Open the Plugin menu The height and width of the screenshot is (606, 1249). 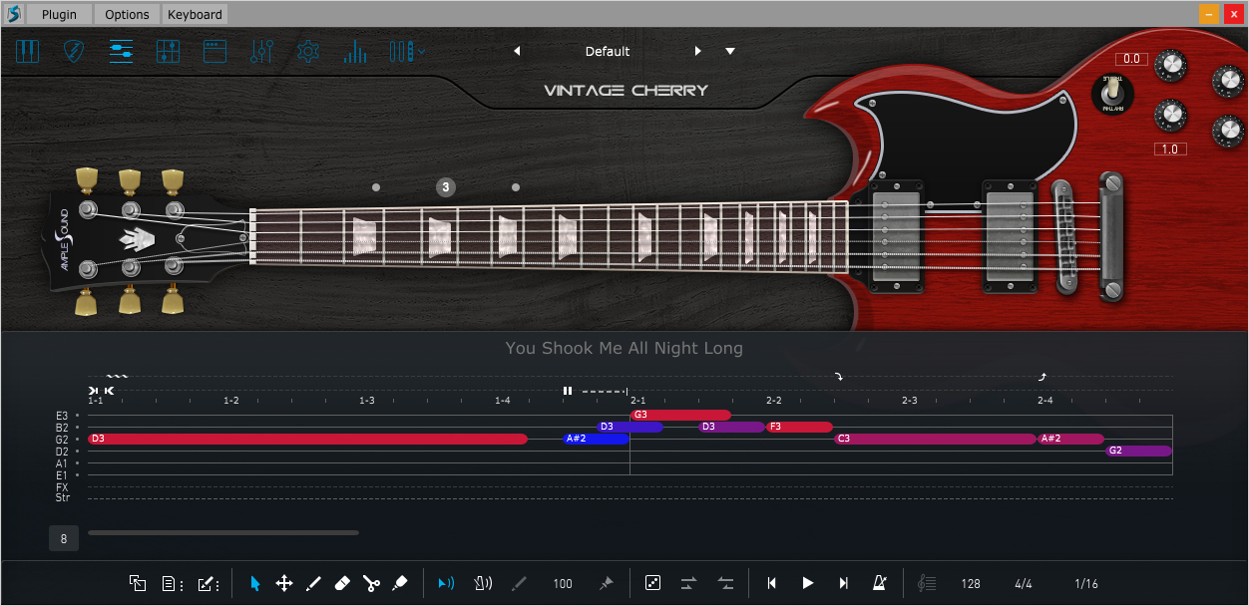59,14
